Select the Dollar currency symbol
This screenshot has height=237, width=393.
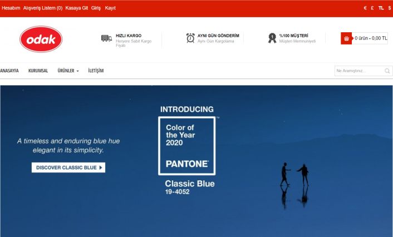click(390, 8)
